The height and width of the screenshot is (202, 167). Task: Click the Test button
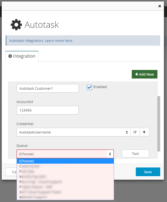(x=135, y=154)
